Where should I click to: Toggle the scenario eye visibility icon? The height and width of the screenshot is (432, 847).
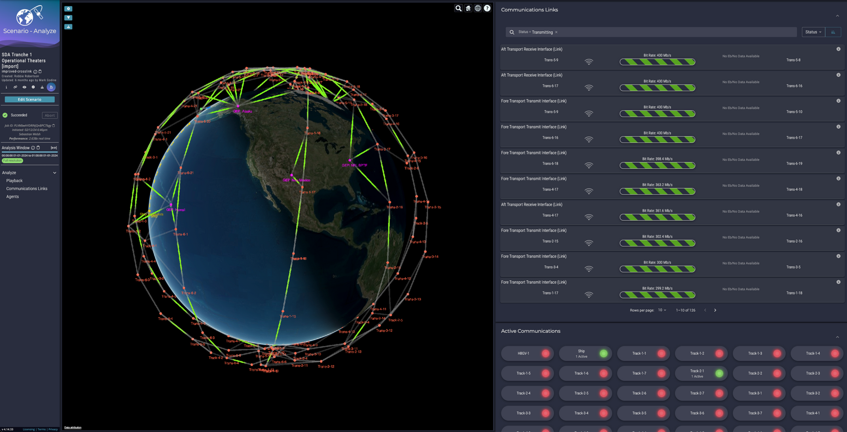tap(24, 87)
